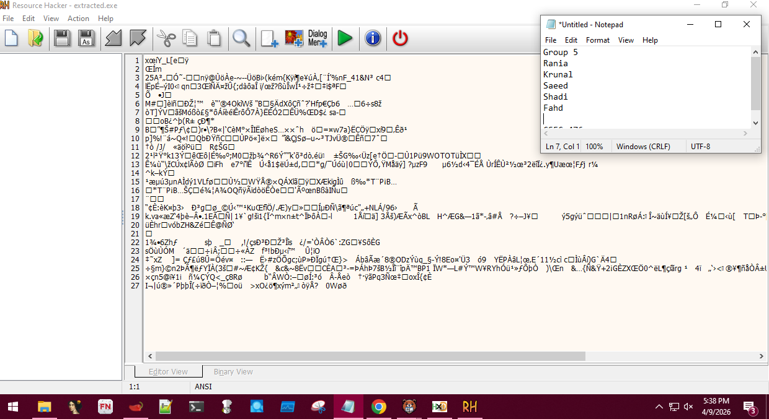Open Help menu in Resource Hacker
The height and width of the screenshot is (419, 769).
tap(106, 19)
